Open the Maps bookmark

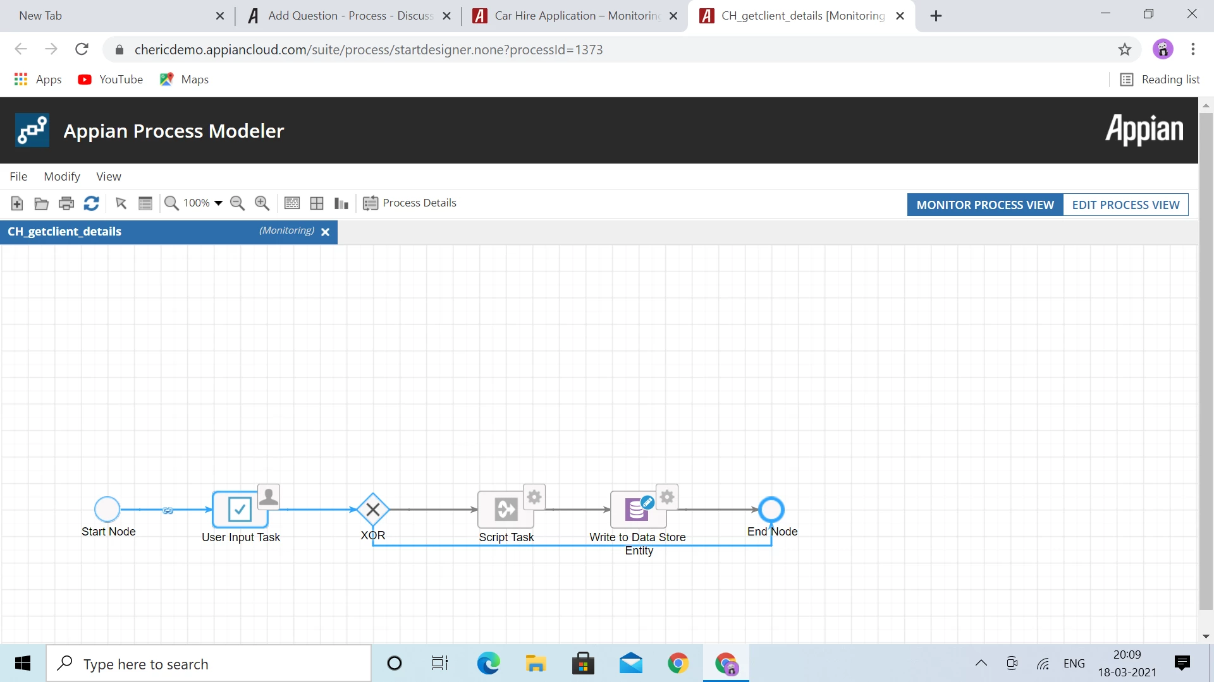pyautogui.click(x=184, y=80)
